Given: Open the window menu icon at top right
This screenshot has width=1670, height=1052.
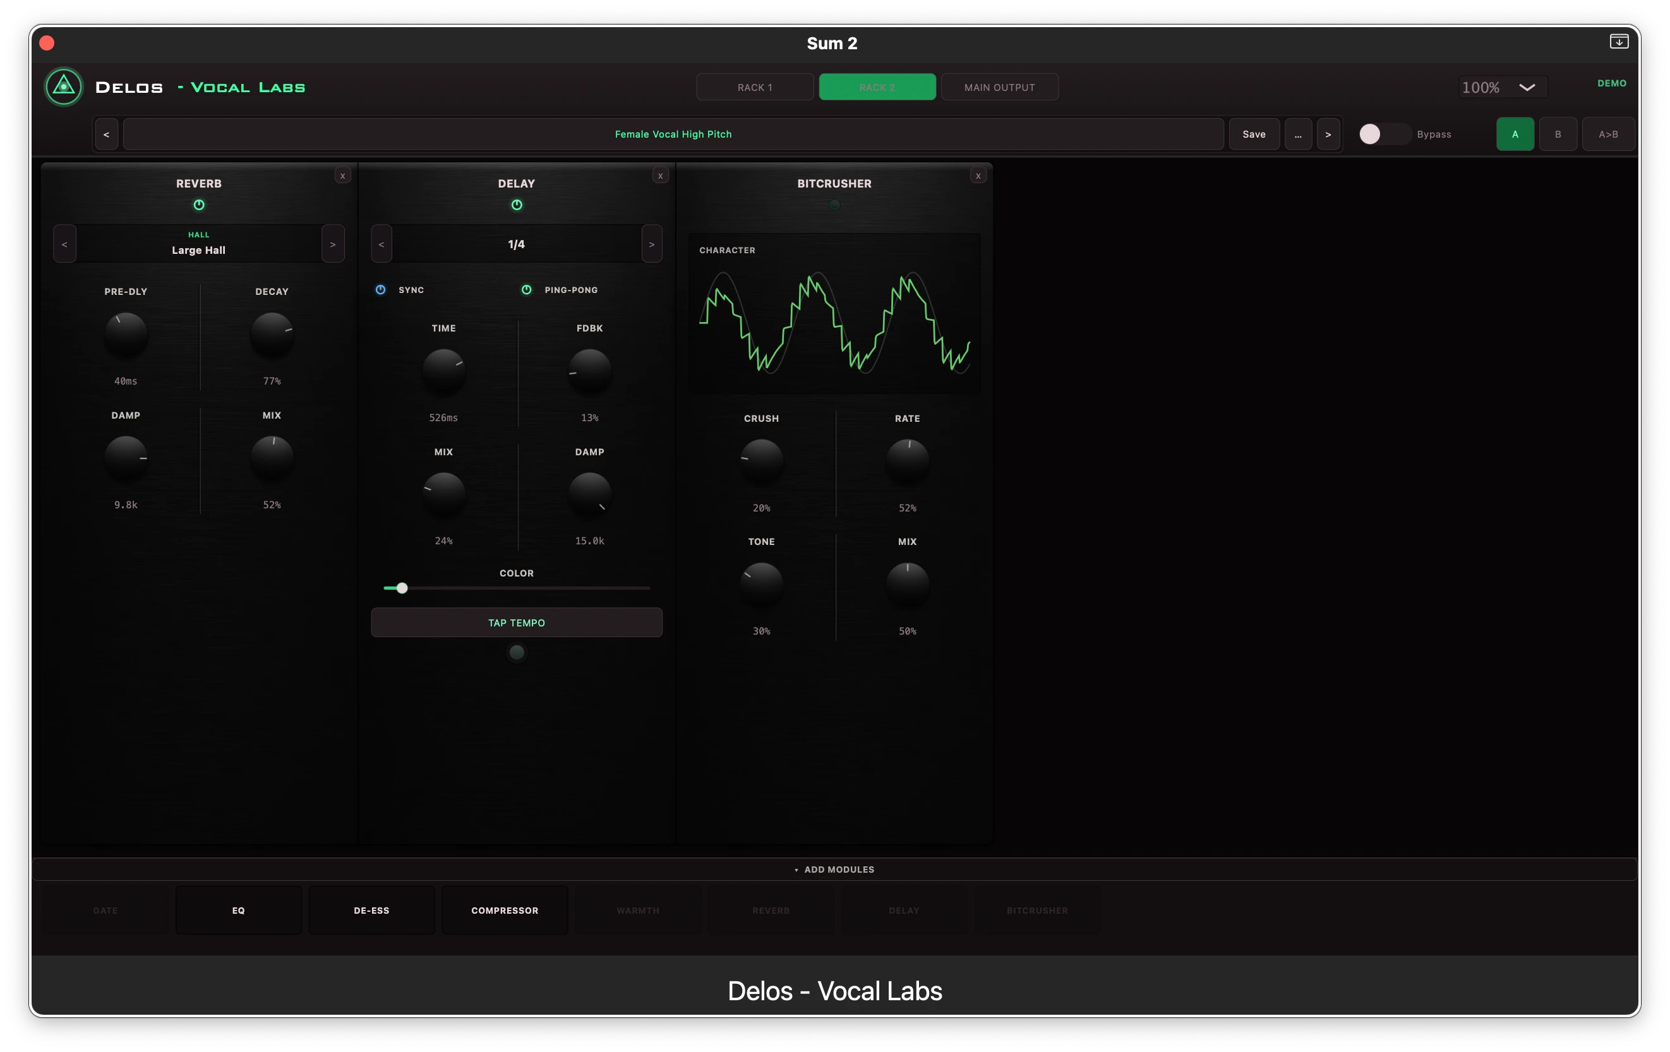Looking at the screenshot, I should click(1619, 42).
